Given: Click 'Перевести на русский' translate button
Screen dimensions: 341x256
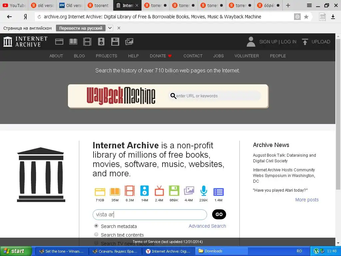Looking at the screenshot, I should 81,28.
